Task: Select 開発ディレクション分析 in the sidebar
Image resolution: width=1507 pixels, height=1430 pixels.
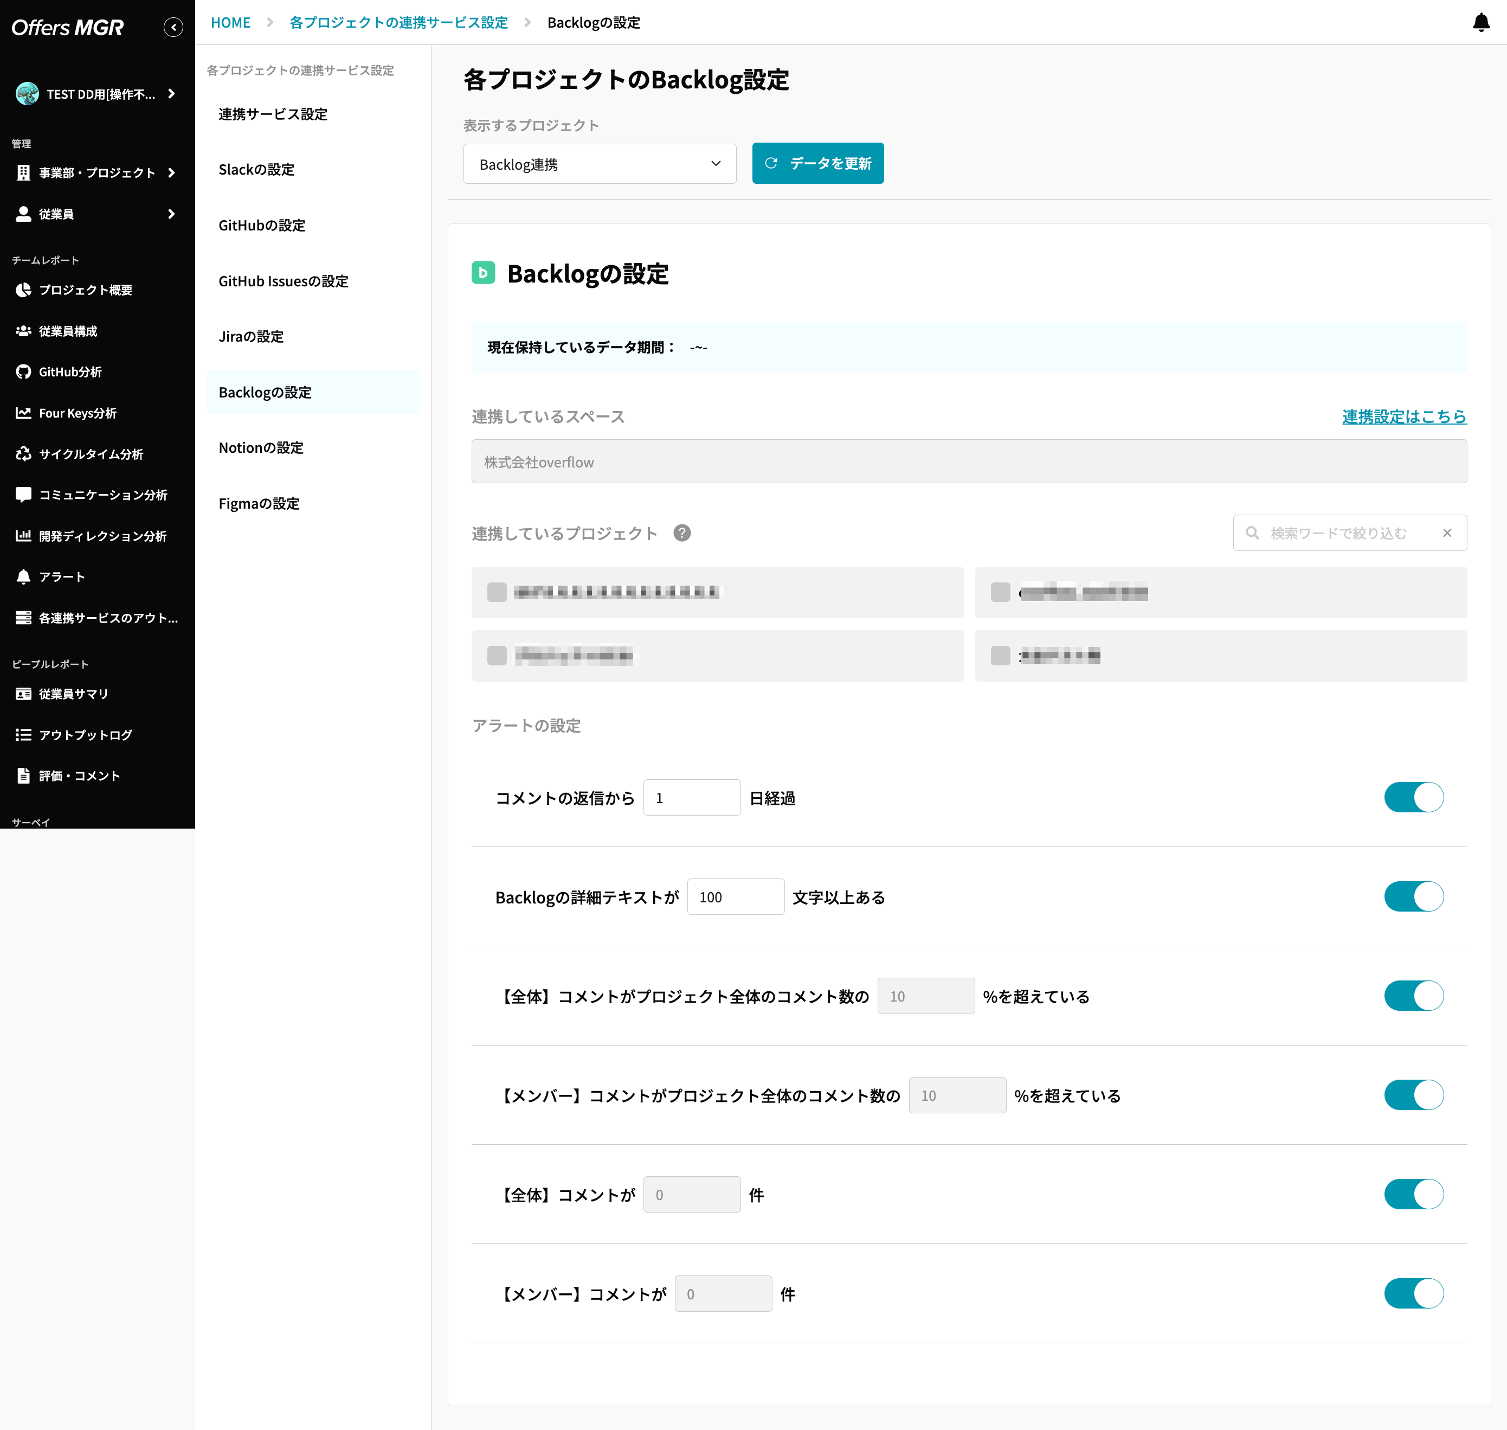Action: pos(102,536)
